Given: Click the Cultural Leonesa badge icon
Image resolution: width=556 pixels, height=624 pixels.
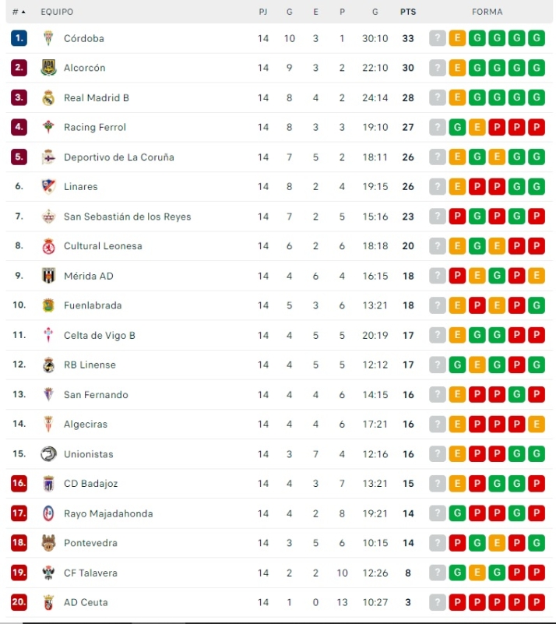Looking at the screenshot, I should pyautogui.click(x=48, y=246).
